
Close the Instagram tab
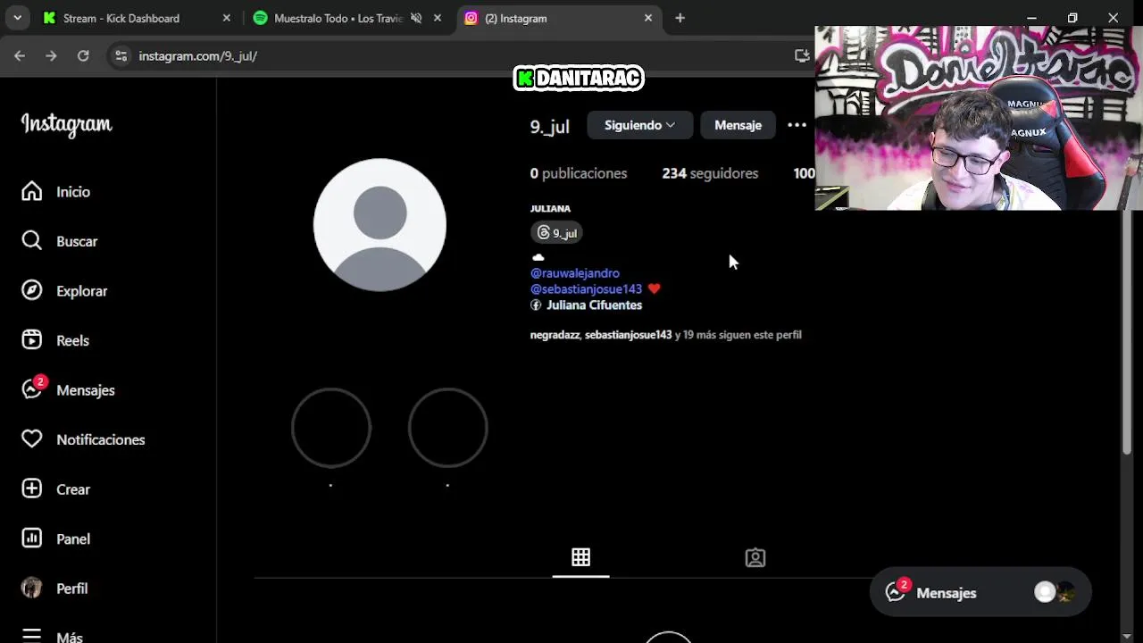click(x=648, y=18)
